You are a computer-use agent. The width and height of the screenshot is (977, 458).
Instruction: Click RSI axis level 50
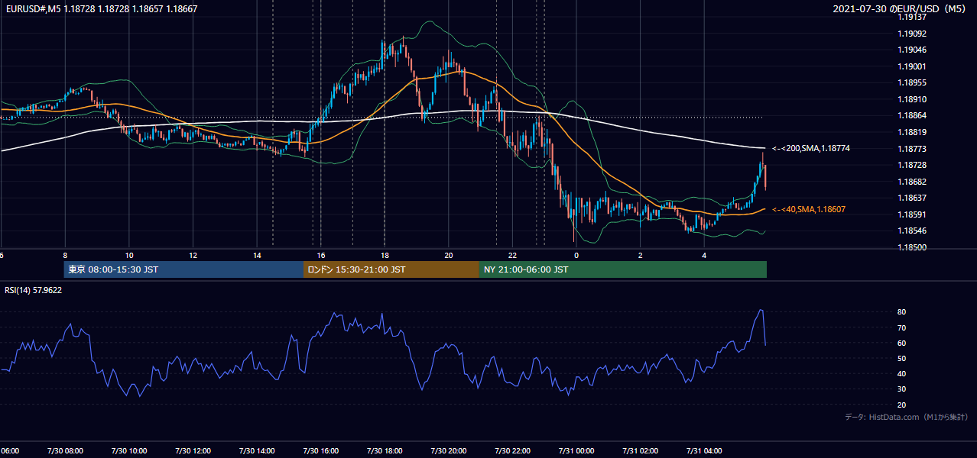pyautogui.click(x=902, y=358)
